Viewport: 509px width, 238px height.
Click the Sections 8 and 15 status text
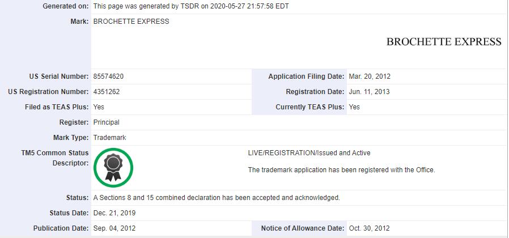[217, 197]
